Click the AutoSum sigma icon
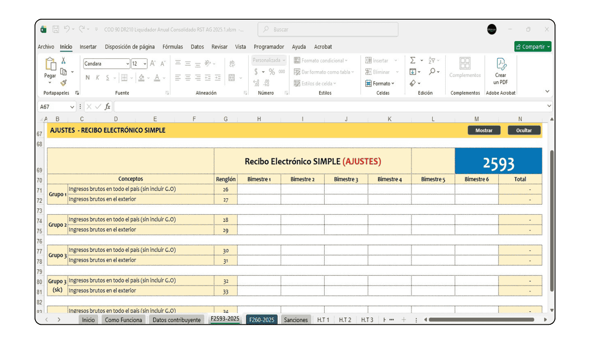 point(413,61)
